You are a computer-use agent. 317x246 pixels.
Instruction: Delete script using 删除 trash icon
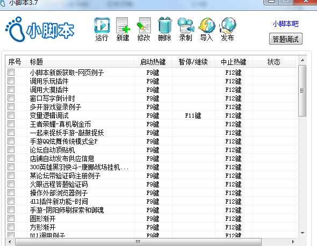point(165,29)
